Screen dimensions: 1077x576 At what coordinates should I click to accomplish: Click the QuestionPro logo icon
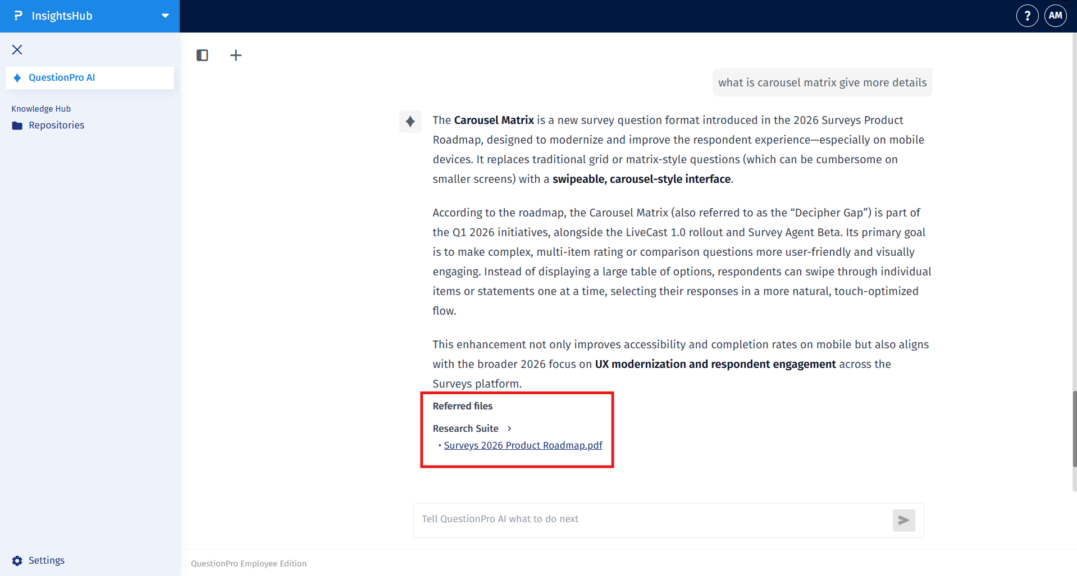click(x=18, y=16)
